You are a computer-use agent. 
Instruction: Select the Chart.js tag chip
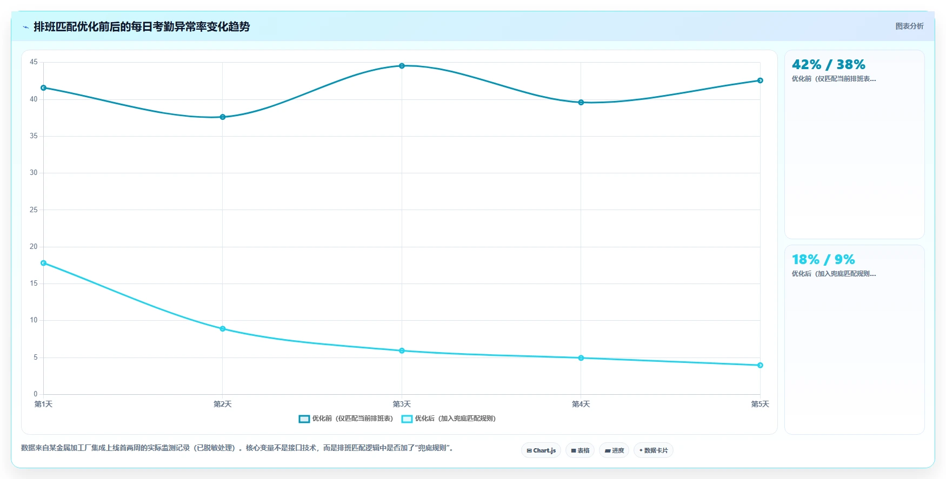541,450
